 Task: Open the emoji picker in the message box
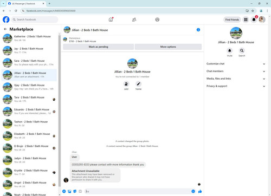[x=193, y=191]
